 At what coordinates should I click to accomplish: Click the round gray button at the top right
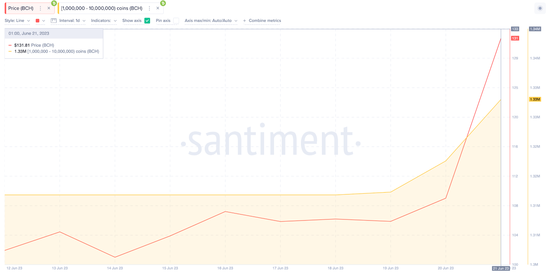[x=540, y=8]
